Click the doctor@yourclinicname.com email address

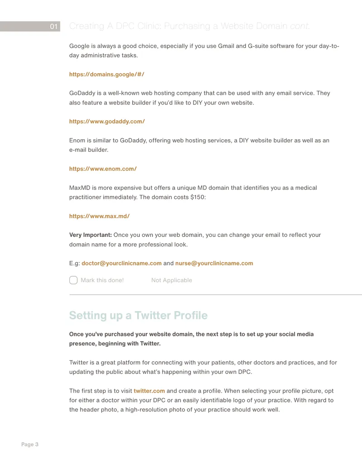[122, 263]
